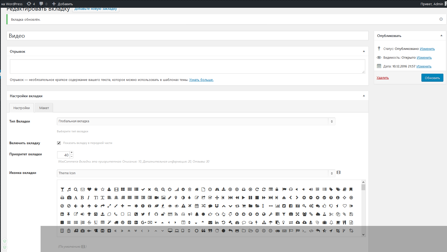Viewport: 447px width, 252px height.
Task: Select the briefcase icon
Action: tap(291, 214)
